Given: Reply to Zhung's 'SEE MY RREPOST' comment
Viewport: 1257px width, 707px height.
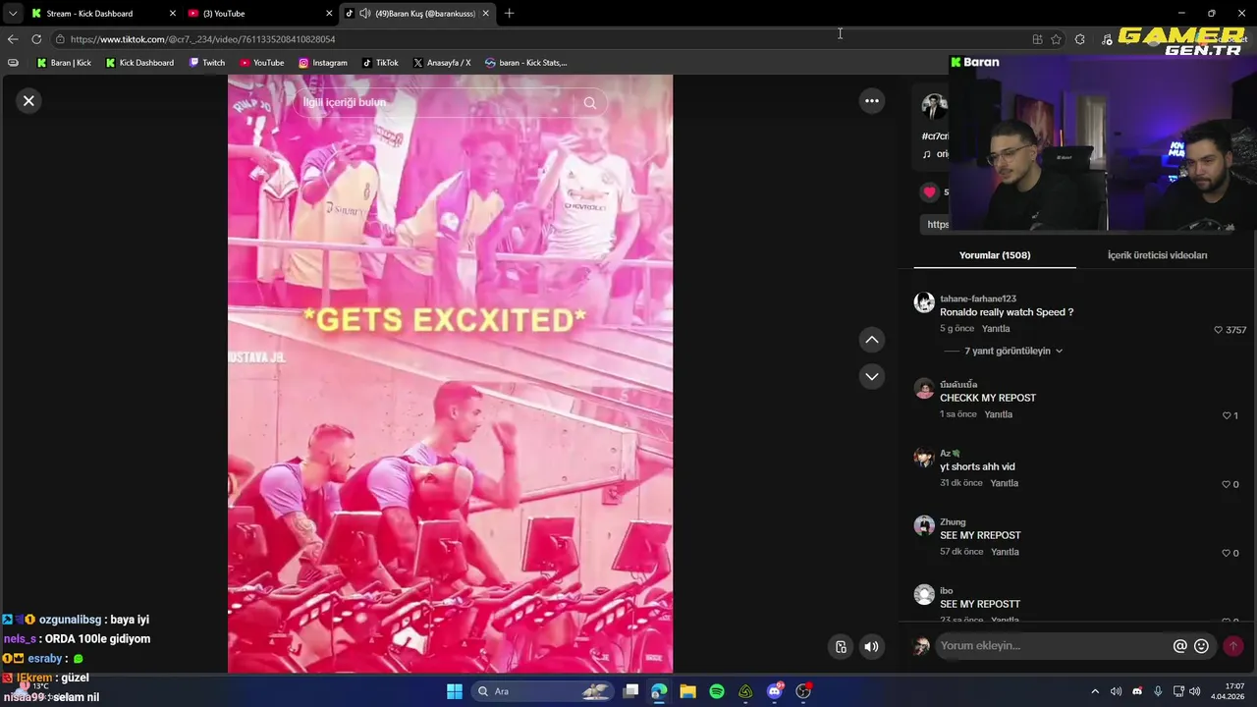Looking at the screenshot, I should coord(1005,552).
